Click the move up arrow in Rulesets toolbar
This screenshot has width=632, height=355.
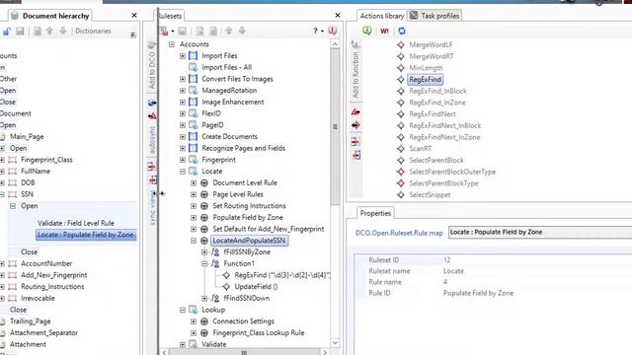click(x=228, y=31)
